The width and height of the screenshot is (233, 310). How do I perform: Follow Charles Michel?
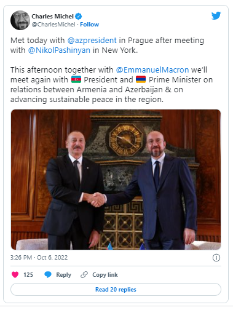(89, 25)
